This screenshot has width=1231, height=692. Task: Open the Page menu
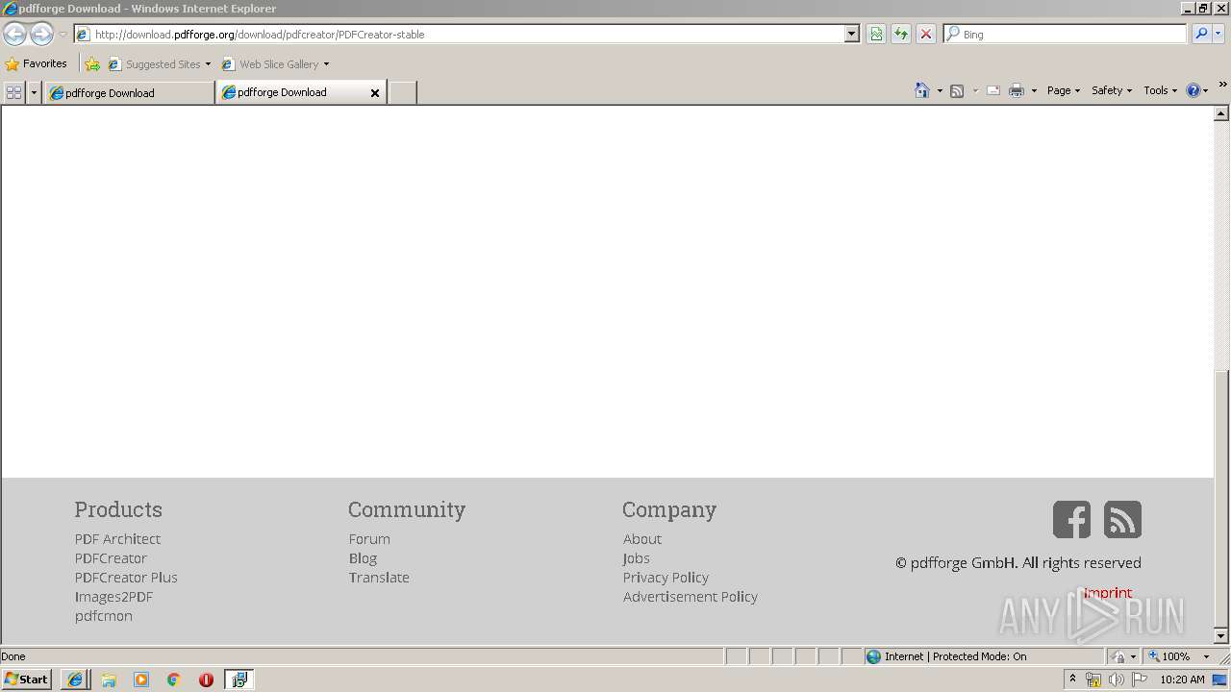(x=1063, y=90)
